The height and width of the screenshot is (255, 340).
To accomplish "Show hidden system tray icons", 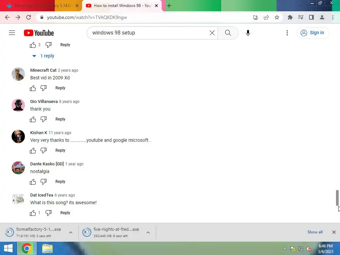I will [285, 249].
